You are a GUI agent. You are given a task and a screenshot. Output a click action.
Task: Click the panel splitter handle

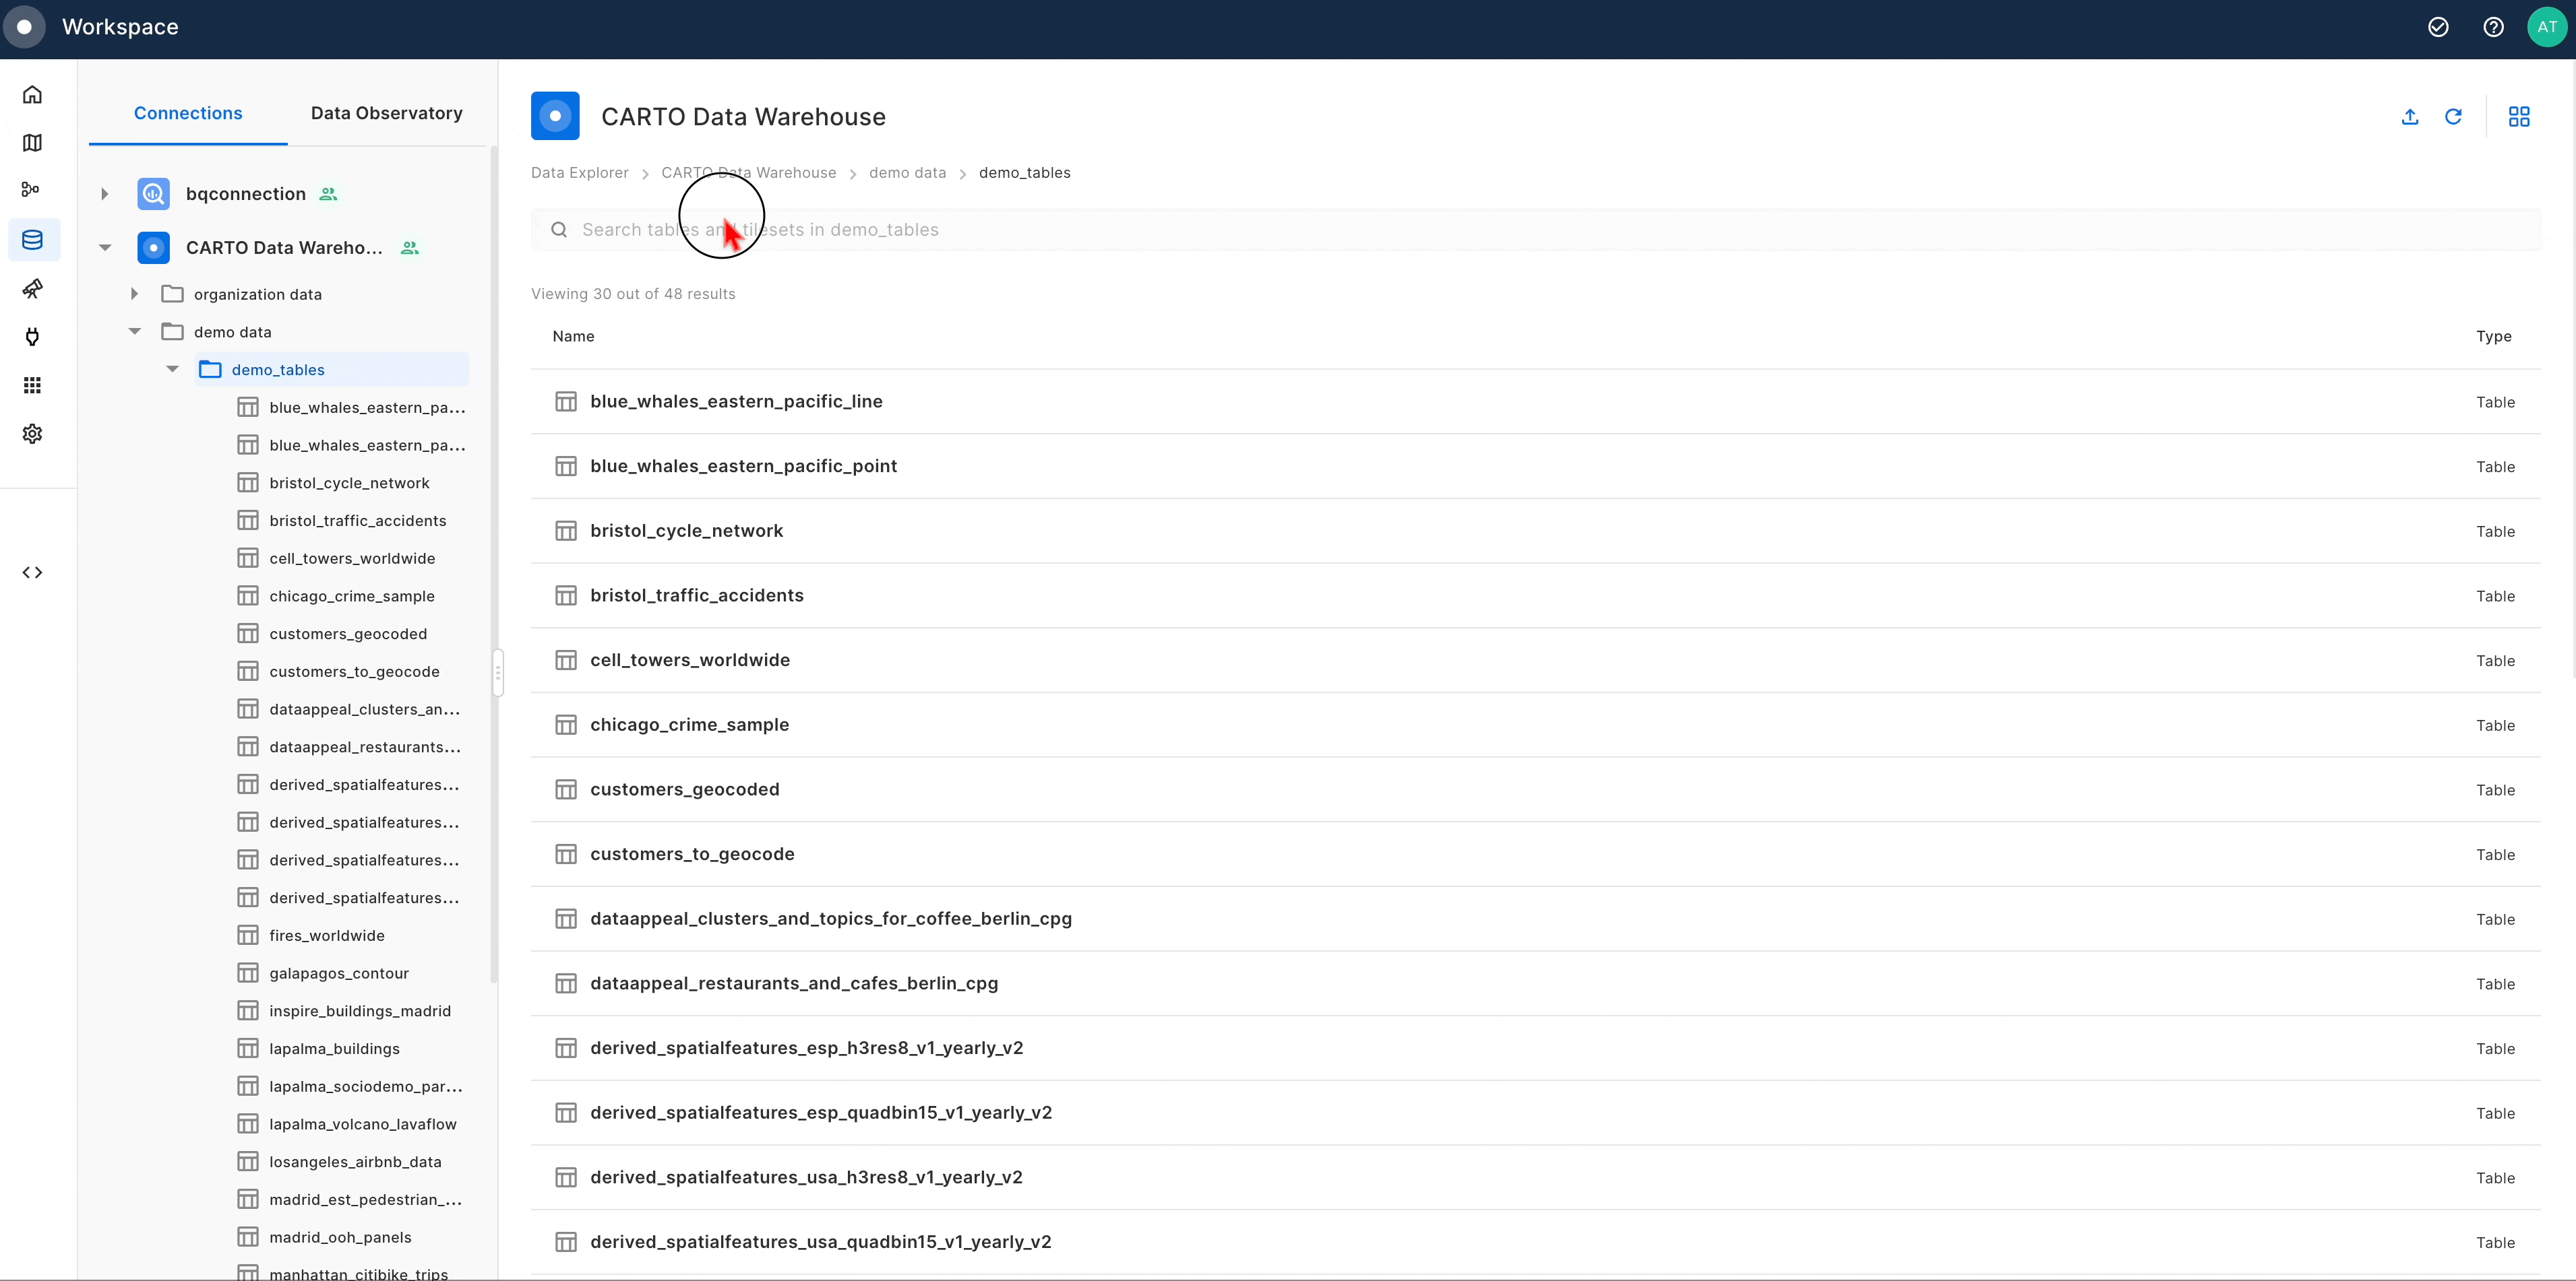coord(497,672)
